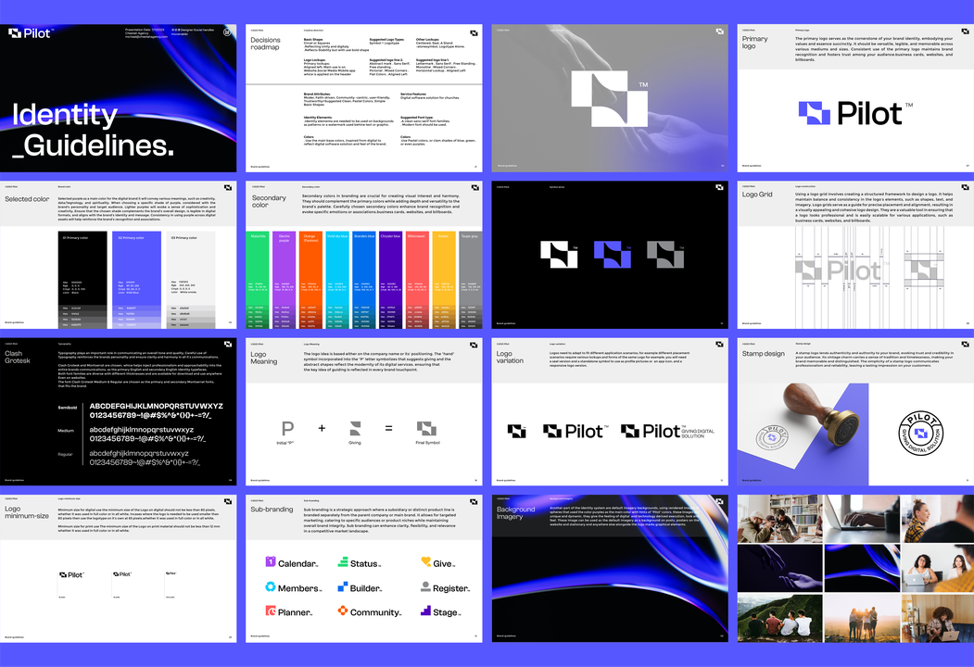
Task: Pick the Bittersweet red swatch
Action: (417, 280)
